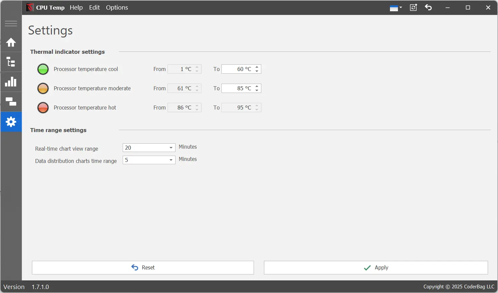
Task: Click the Apply button
Action: pos(376,267)
